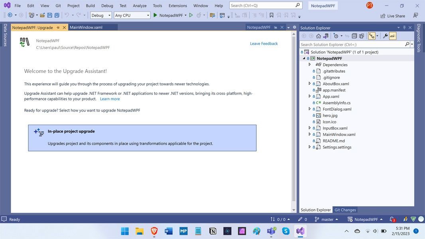Switch to the Git Changes tab
This screenshot has width=425, height=239.
[344, 210]
